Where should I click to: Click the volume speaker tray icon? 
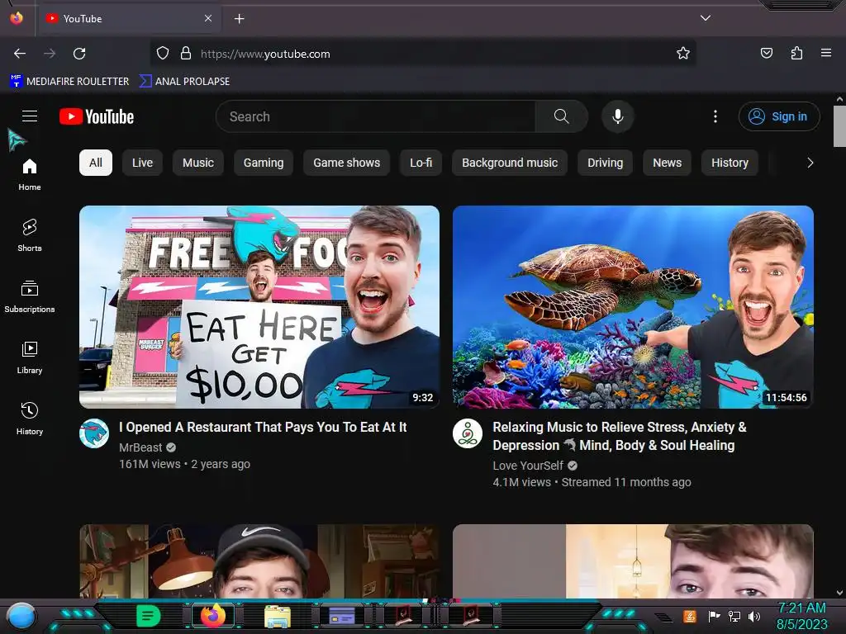tap(754, 616)
